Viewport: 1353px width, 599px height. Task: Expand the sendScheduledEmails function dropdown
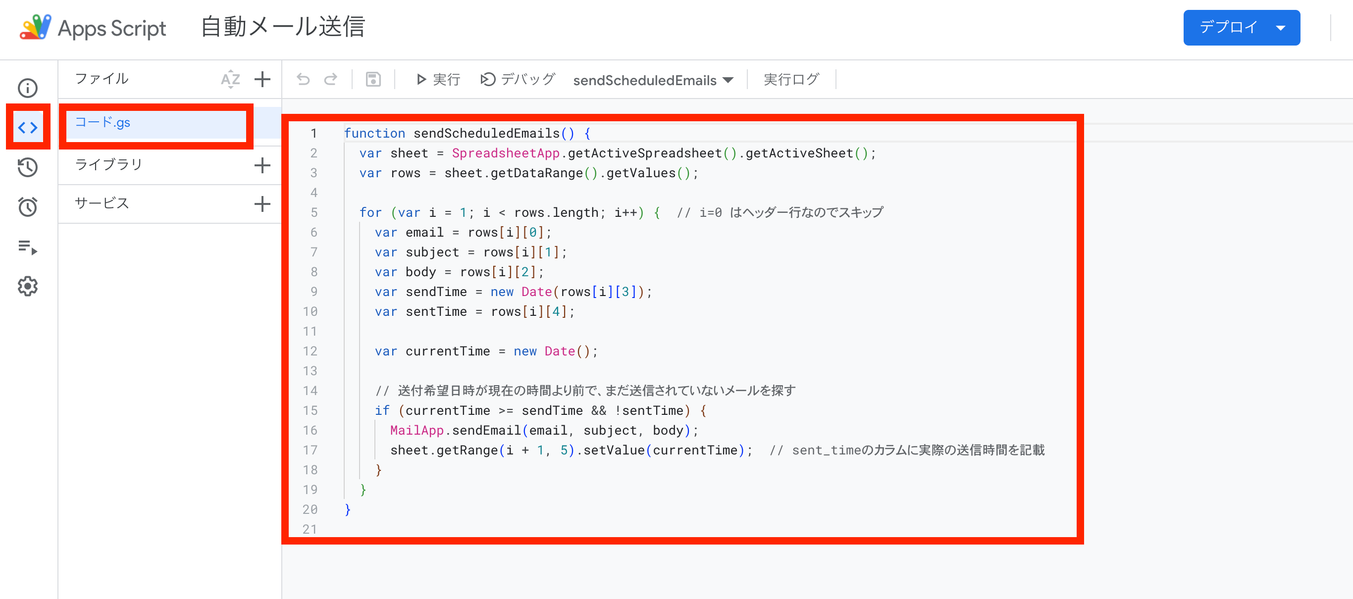click(x=652, y=80)
